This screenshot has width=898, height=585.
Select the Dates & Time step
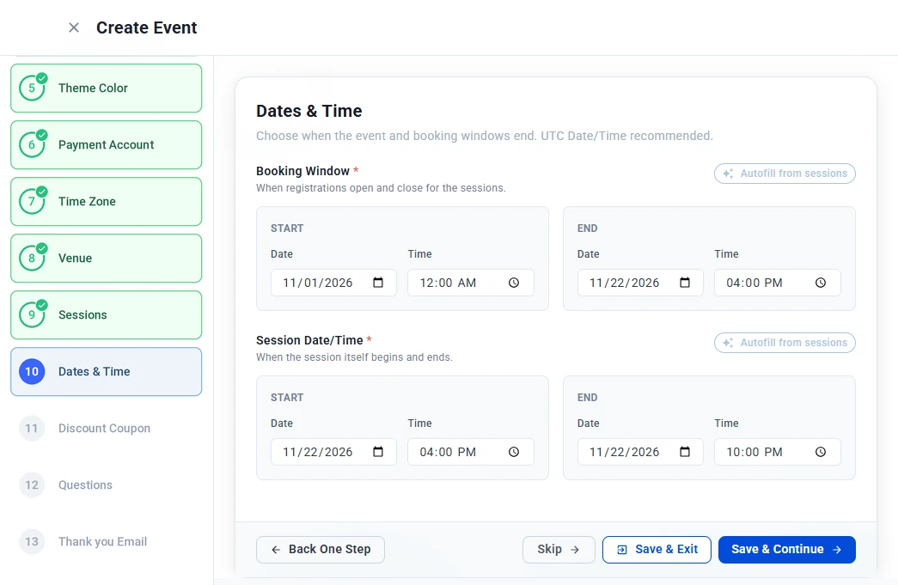(106, 371)
